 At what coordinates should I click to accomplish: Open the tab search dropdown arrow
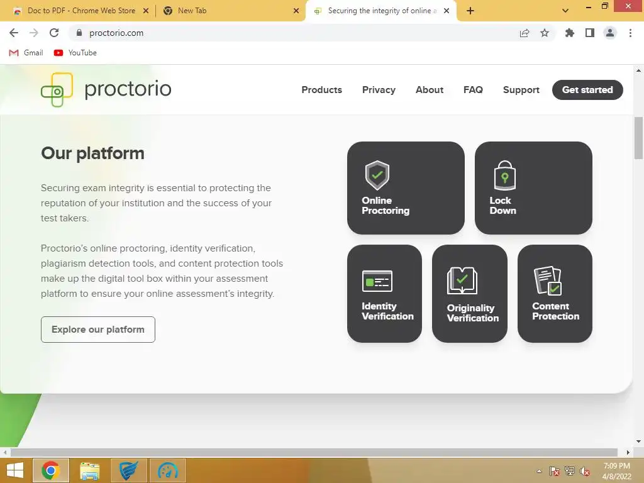coord(565,11)
